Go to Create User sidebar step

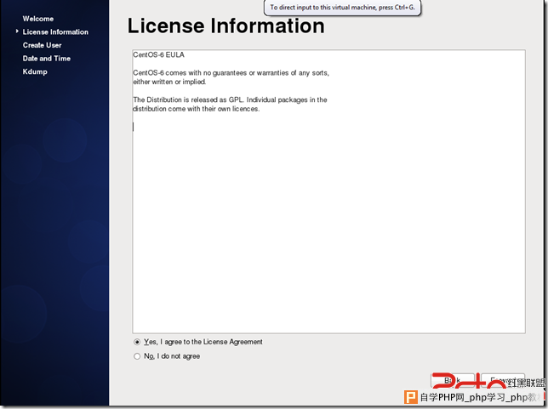(42, 45)
